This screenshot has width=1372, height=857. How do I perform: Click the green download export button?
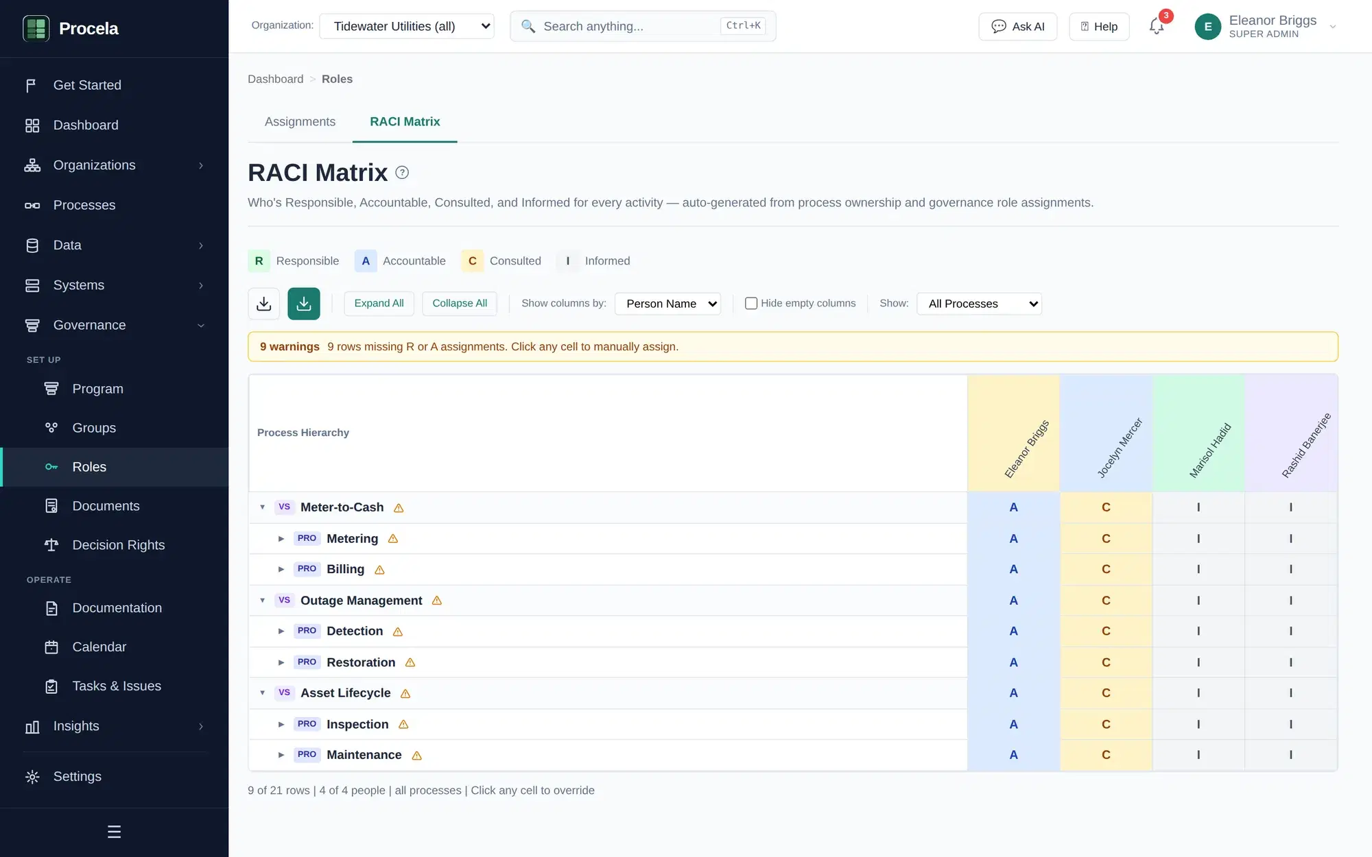click(304, 304)
